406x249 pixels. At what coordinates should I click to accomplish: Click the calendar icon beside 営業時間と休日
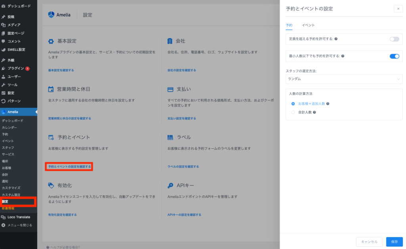click(51, 89)
